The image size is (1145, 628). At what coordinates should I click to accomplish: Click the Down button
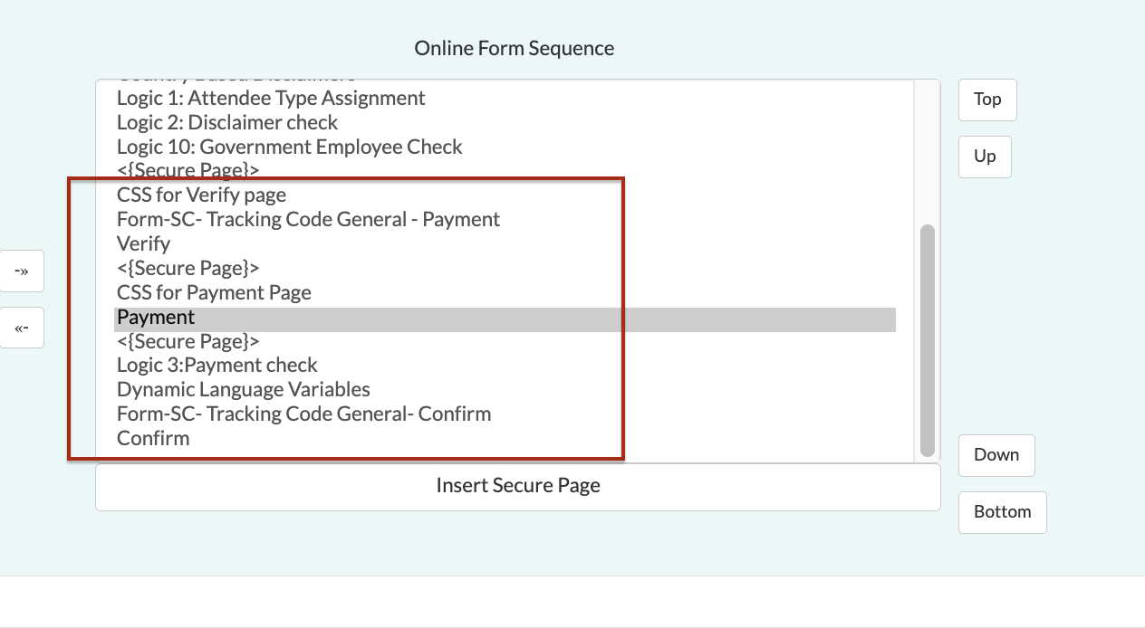(x=996, y=455)
